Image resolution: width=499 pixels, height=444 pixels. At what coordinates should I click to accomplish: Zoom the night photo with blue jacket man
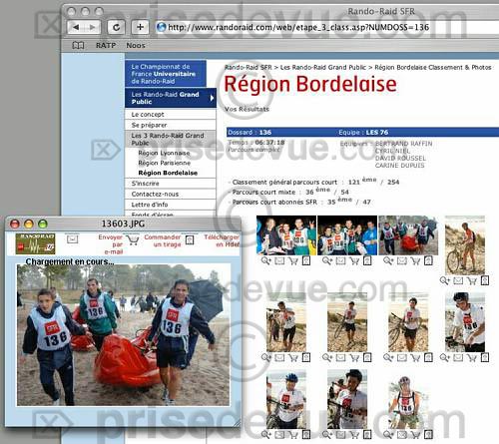pos(327,260)
